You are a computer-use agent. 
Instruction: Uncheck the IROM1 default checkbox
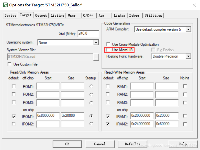[x=14, y=116]
